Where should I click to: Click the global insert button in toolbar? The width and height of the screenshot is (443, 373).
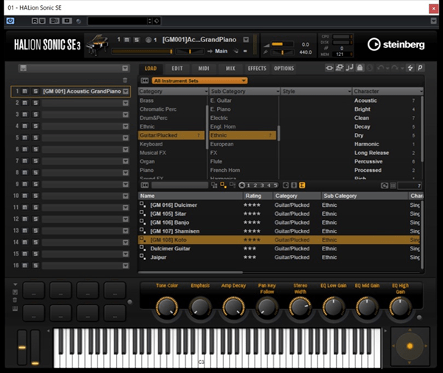329,68
